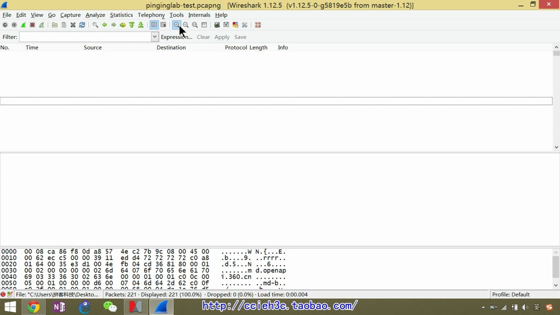Image resolution: width=560 pixels, height=315 pixels.
Task: Open the File menu
Action: click(7, 15)
